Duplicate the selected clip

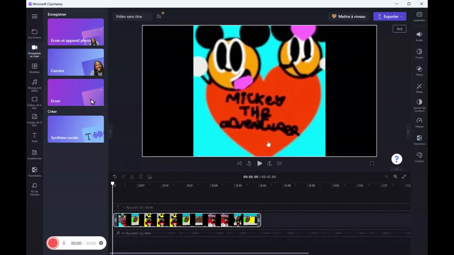(x=150, y=177)
